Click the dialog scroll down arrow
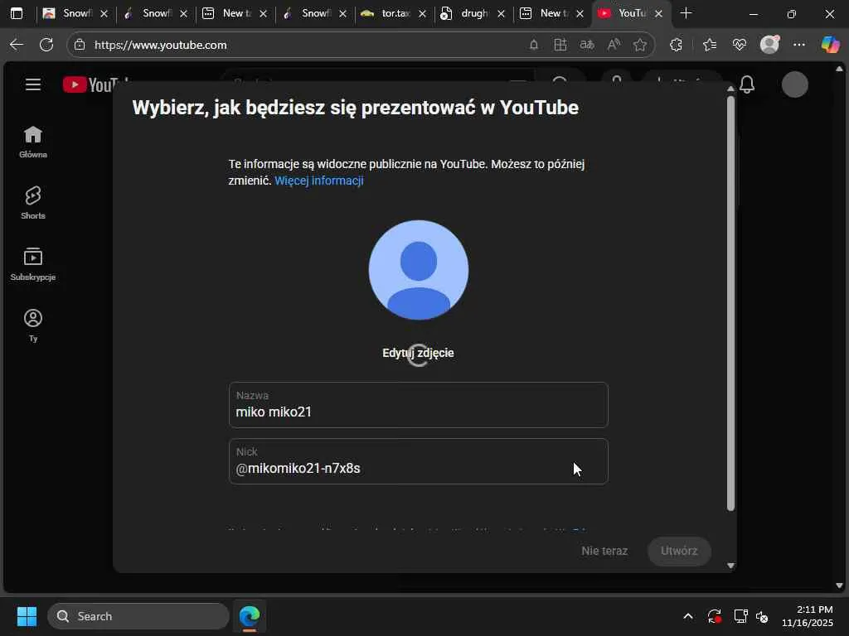 (730, 566)
